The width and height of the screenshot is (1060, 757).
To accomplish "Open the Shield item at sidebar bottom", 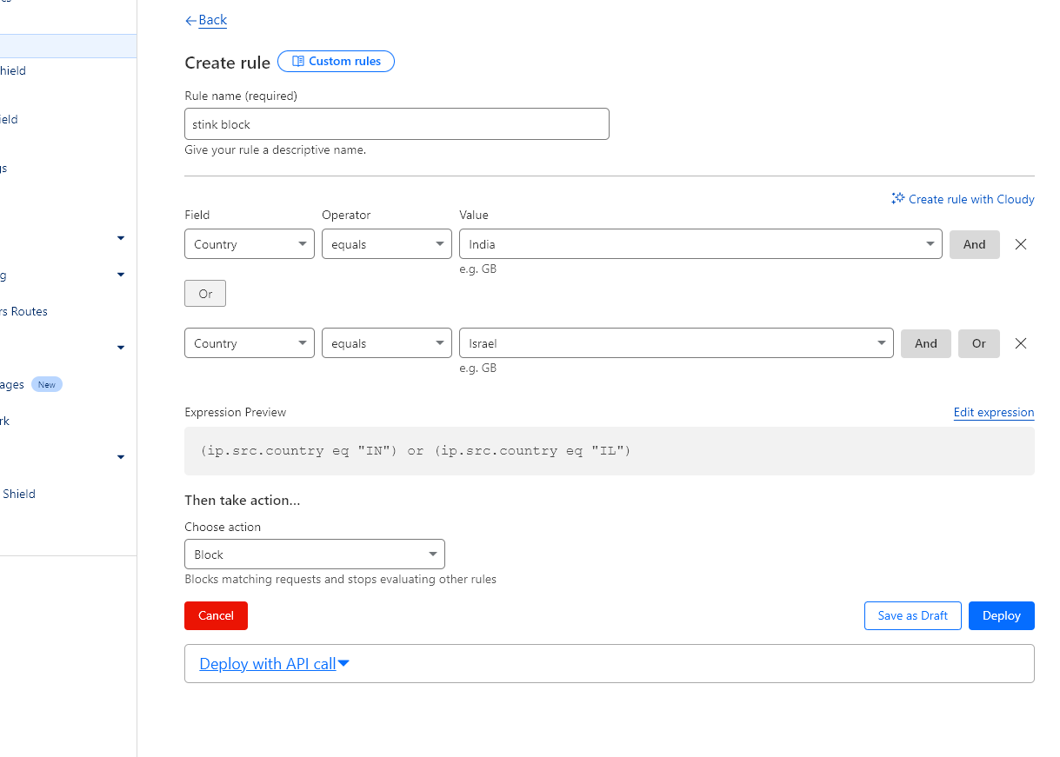I will pos(18,494).
